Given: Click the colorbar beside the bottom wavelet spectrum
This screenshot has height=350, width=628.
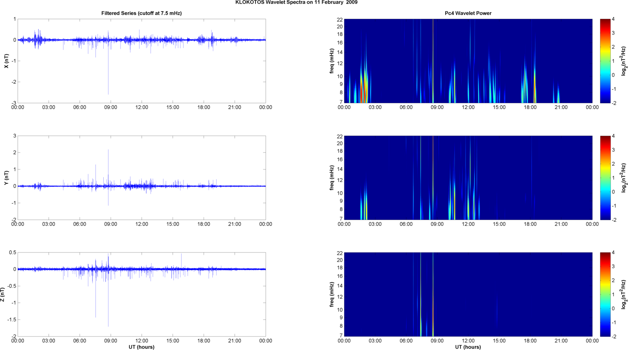Looking at the screenshot, I should tap(605, 294).
